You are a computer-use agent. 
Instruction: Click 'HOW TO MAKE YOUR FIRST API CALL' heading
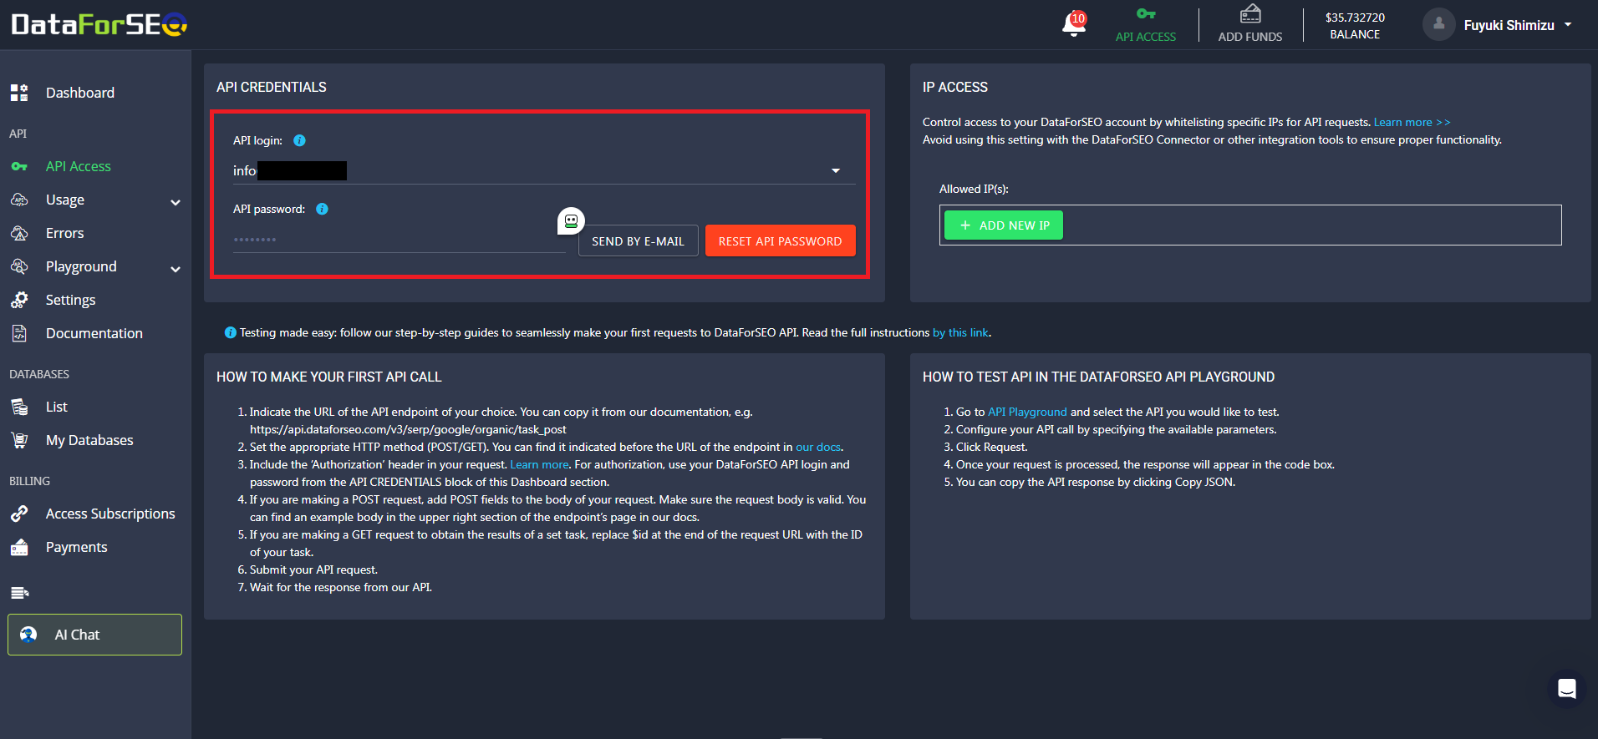(x=329, y=377)
